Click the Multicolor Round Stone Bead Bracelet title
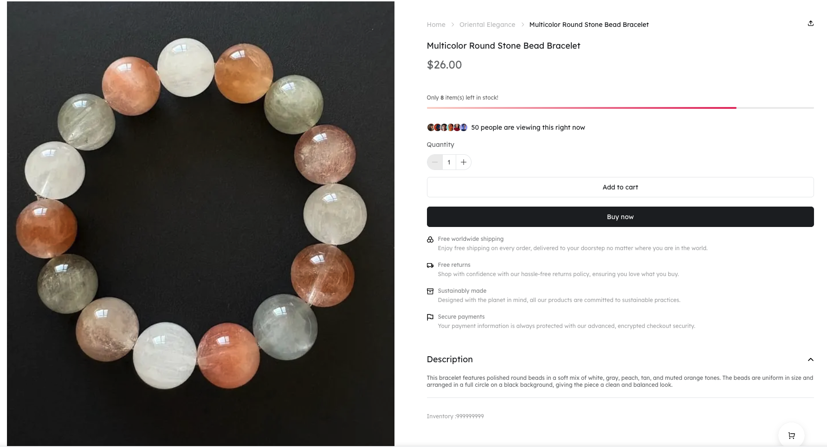Viewport: 827px width, 447px height. 504,46
